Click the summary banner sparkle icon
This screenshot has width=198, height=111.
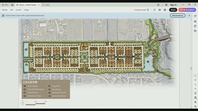coord(3,15)
